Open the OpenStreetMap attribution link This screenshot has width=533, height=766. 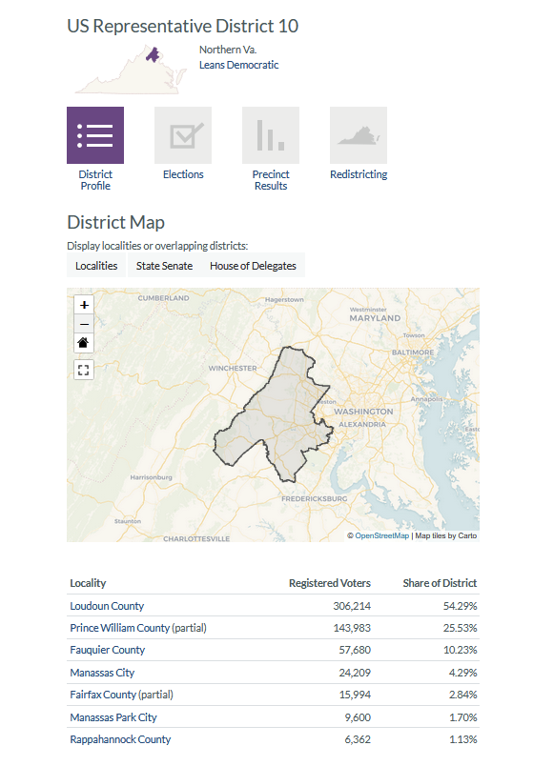[x=382, y=535]
